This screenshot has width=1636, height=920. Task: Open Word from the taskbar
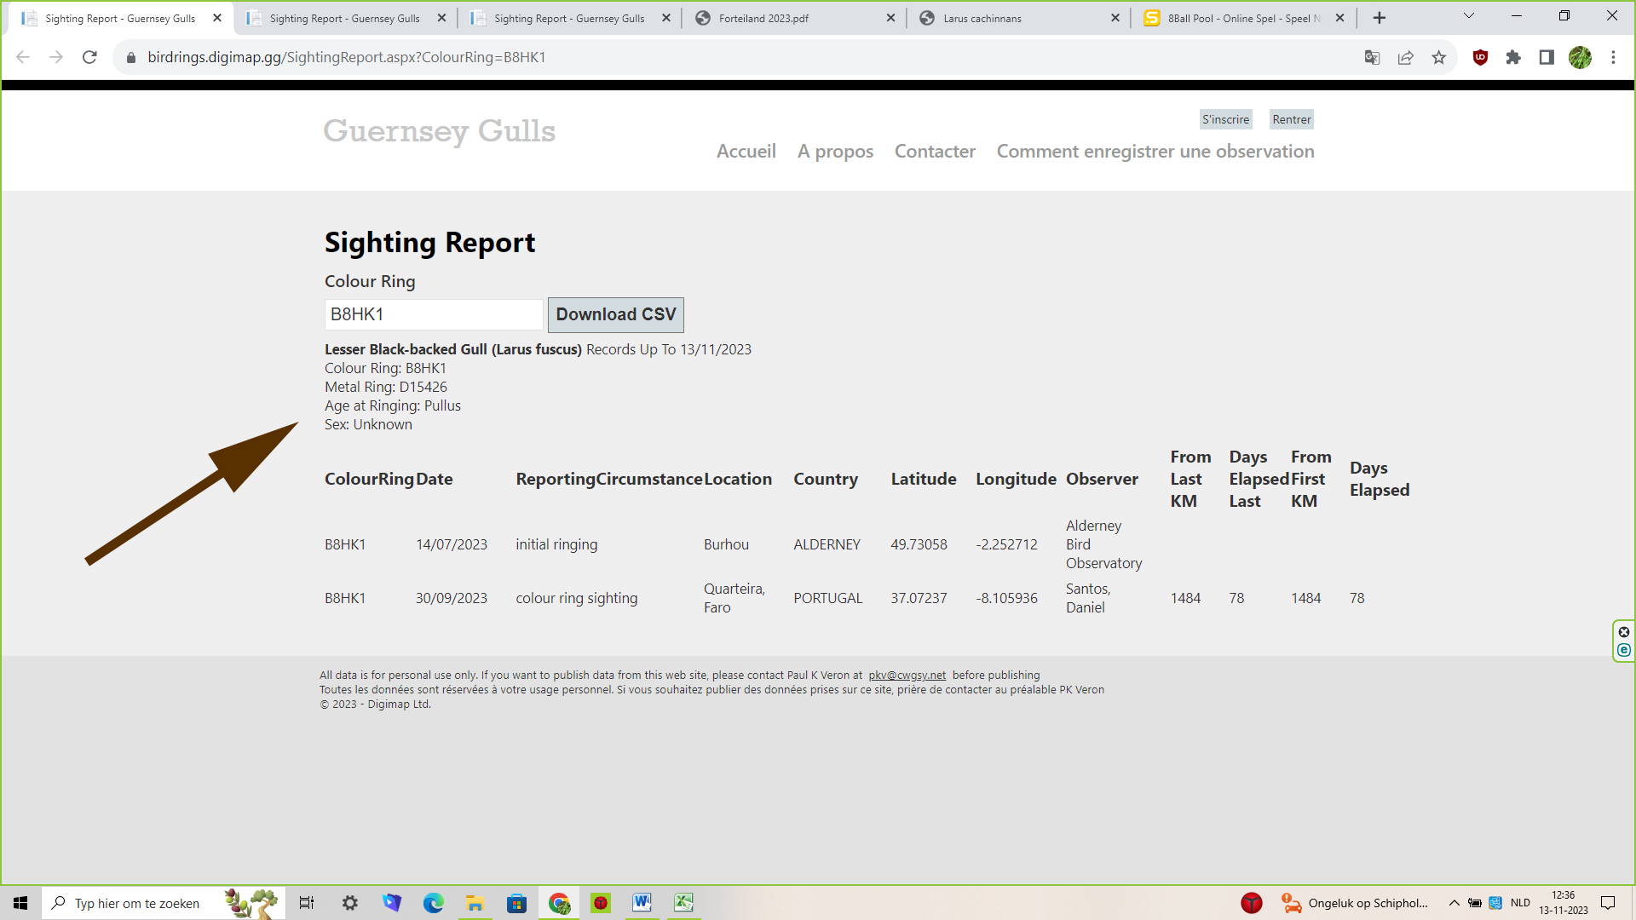tap(642, 903)
